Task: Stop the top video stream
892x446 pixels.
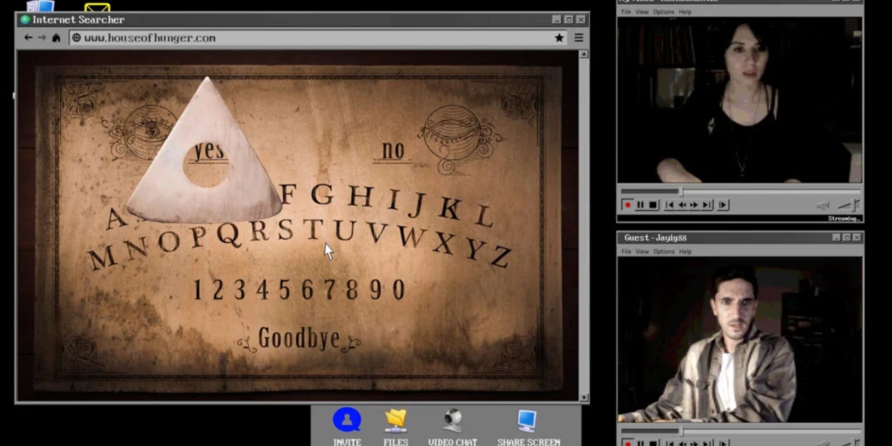Action: point(653,205)
